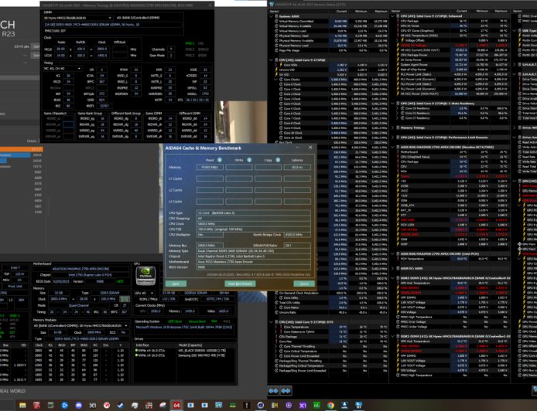The image size is (537, 411).
Task: Click the right double-arrow button in HWiNFO sensors
Action: [286, 390]
